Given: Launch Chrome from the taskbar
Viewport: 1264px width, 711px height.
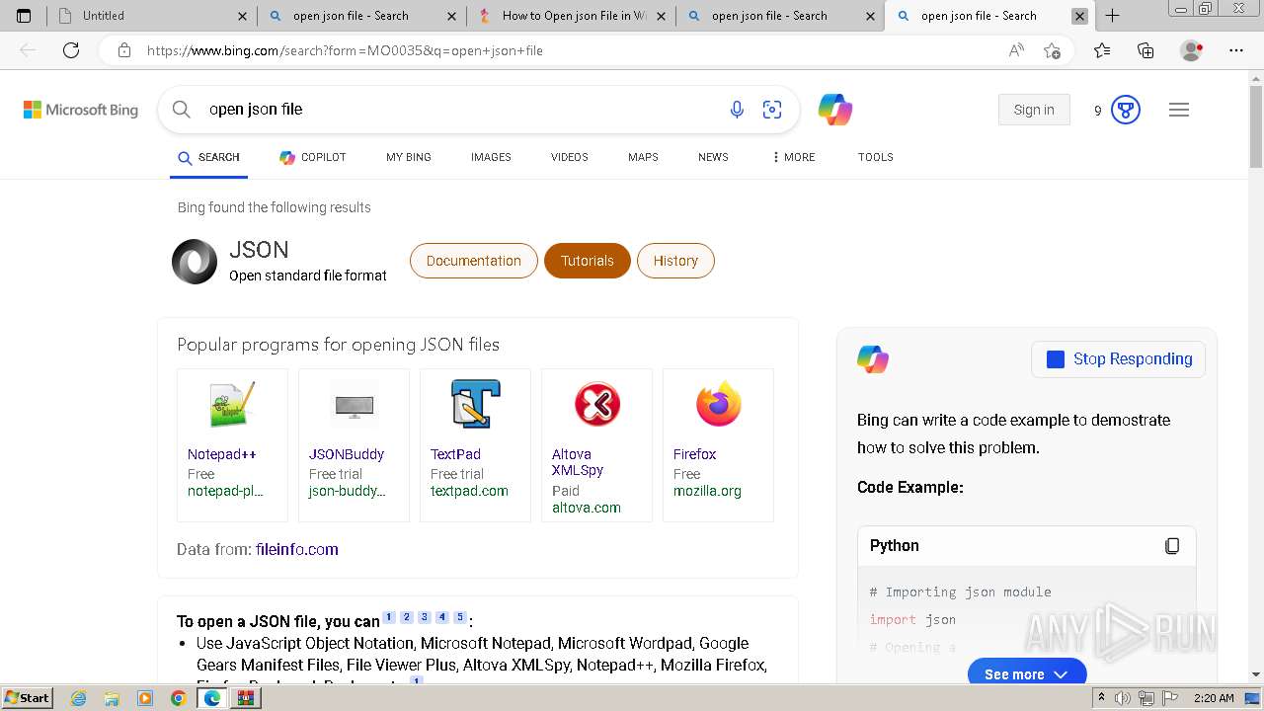Looking at the screenshot, I should tap(178, 698).
